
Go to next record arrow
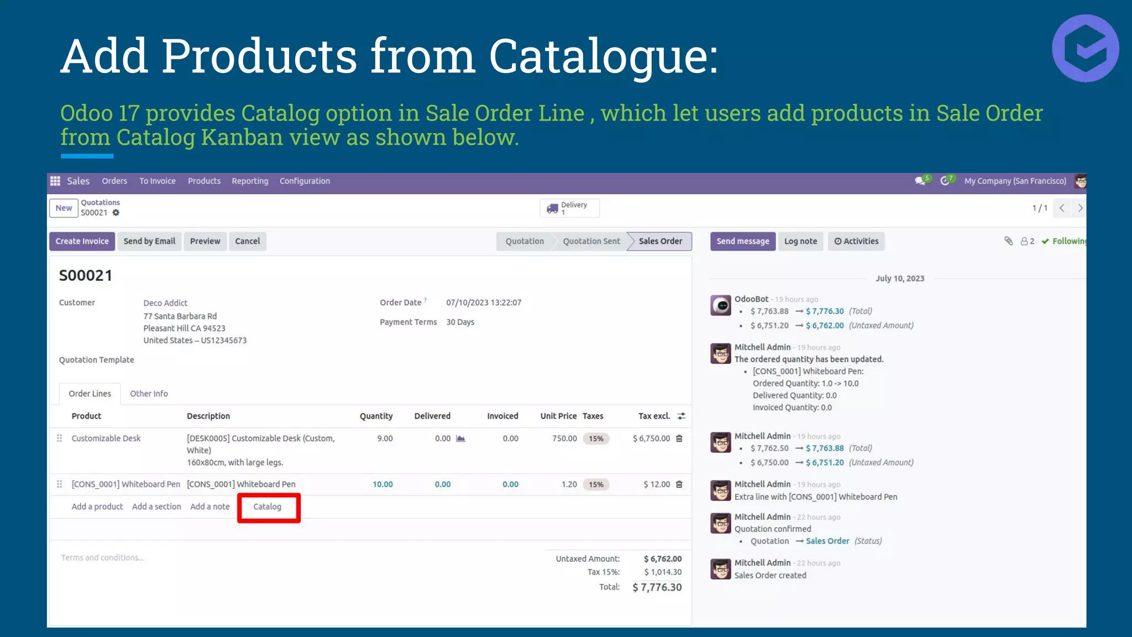click(x=1079, y=208)
